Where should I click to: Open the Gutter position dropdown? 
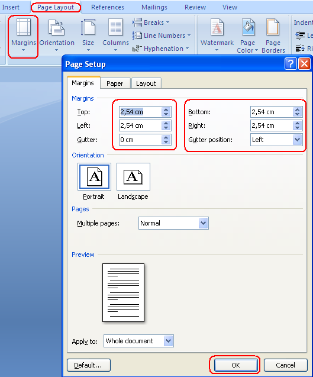coord(298,140)
